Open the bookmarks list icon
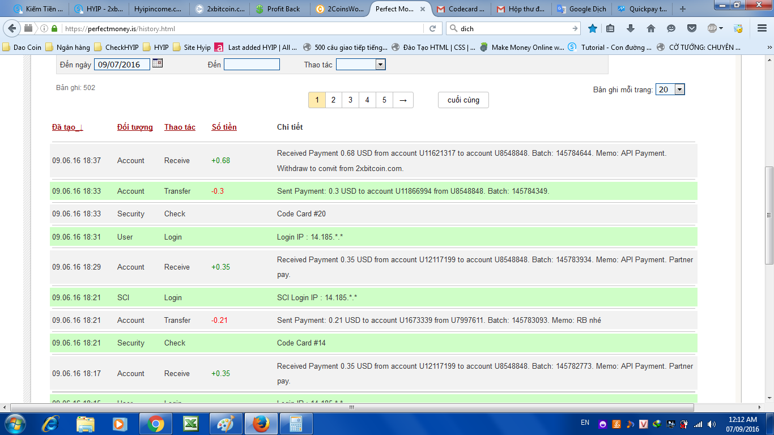This screenshot has width=774, height=435. click(610, 28)
